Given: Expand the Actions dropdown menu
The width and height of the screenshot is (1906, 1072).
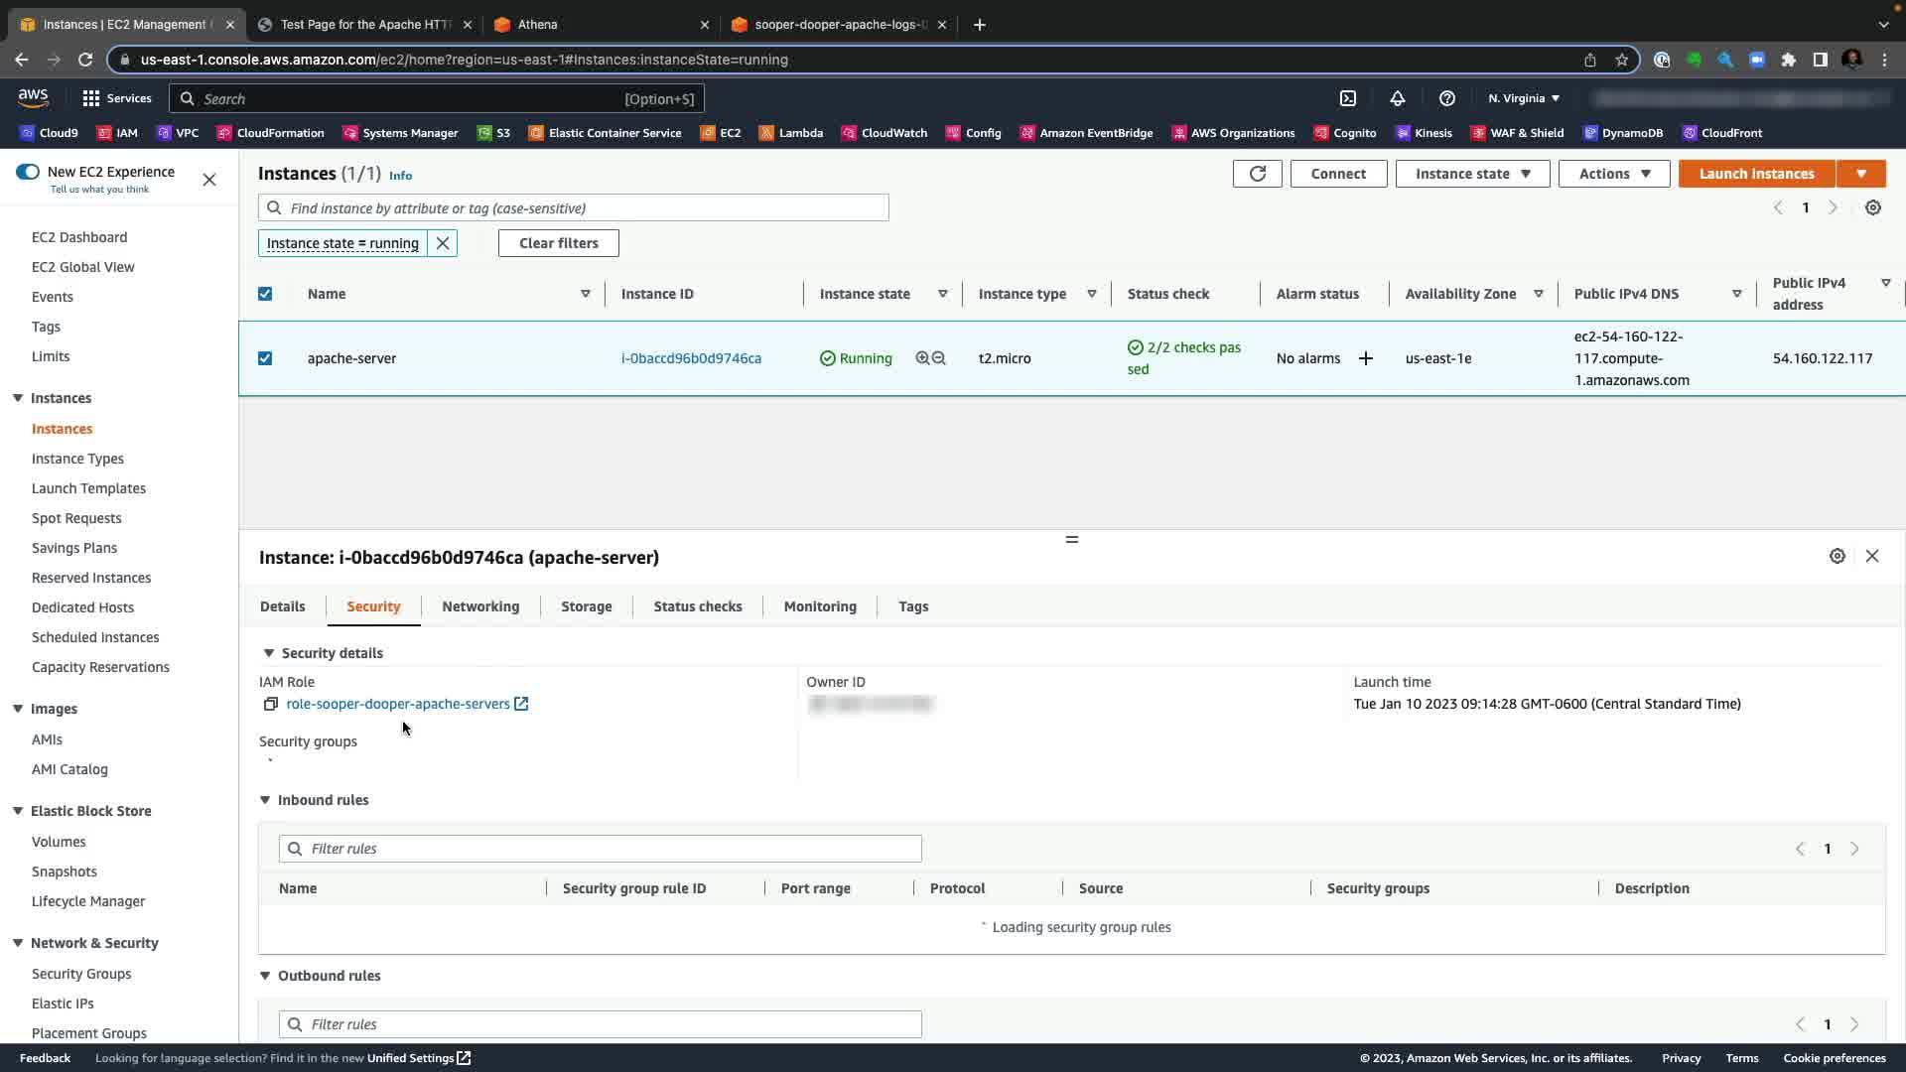Looking at the screenshot, I should pyautogui.click(x=1613, y=174).
